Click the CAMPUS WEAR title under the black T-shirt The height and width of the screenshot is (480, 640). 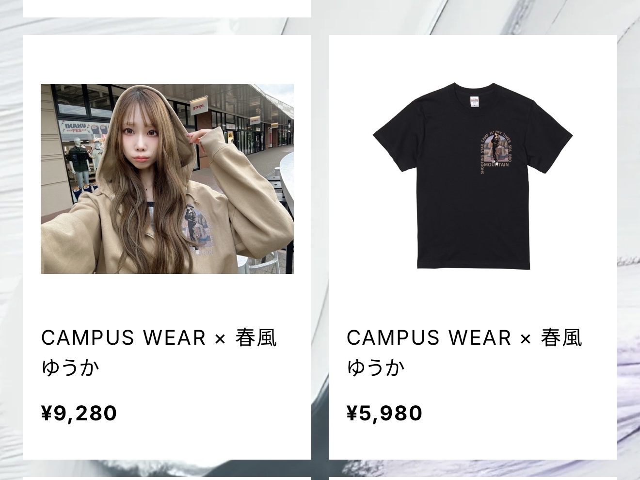(464, 352)
